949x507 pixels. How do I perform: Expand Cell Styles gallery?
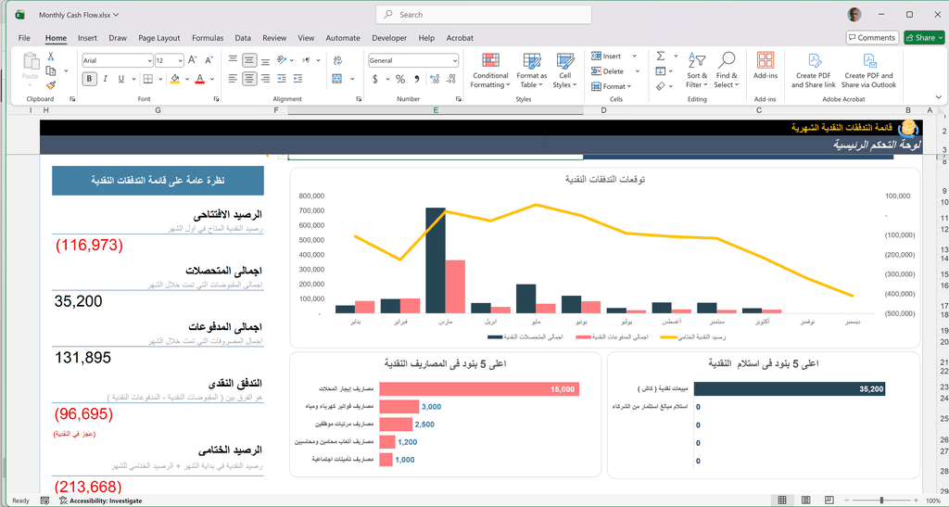click(564, 70)
